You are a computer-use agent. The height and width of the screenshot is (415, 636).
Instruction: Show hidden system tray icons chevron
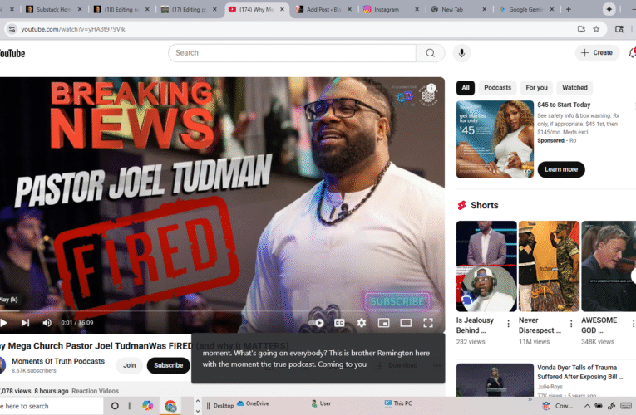pos(587,406)
